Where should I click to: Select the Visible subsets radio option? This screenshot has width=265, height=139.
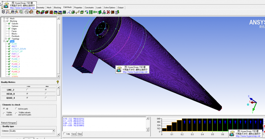point(4,114)
